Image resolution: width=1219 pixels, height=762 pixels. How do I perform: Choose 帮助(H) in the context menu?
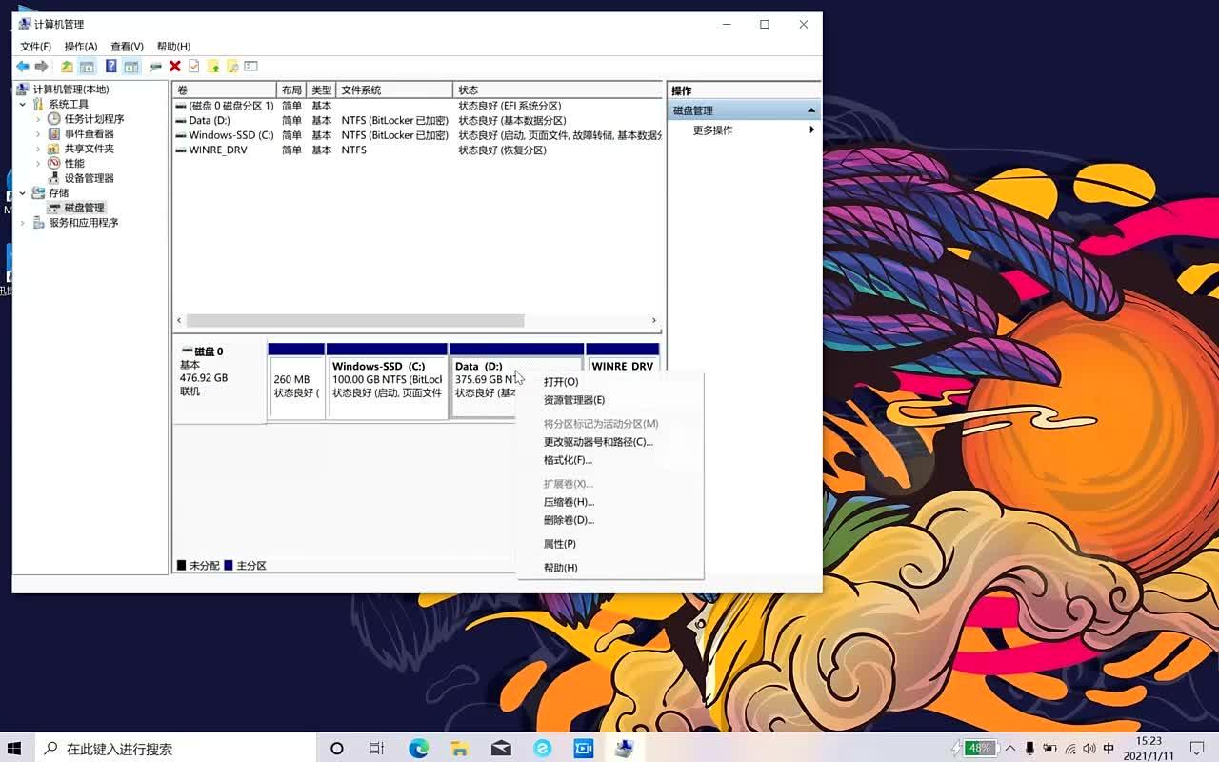tap(609, 568)
